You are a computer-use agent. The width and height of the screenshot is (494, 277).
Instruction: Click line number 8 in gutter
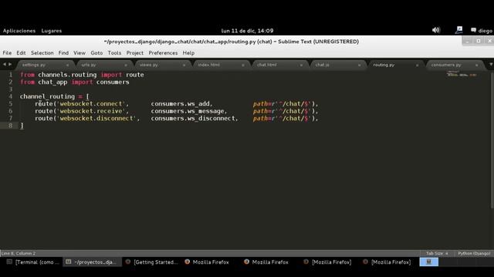pyautogui.click(x=10, y=125)
